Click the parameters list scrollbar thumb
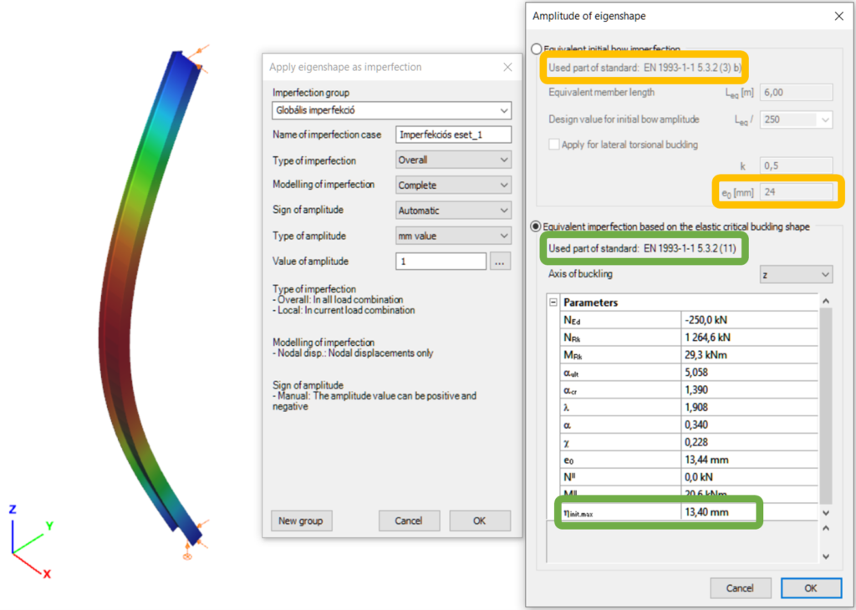Image resolution: width=856 pixels, height=610 pixels. tap(825, 406)
